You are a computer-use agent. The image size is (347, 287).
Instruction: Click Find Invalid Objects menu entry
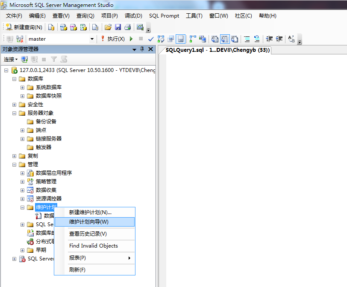tap(95, 246)
